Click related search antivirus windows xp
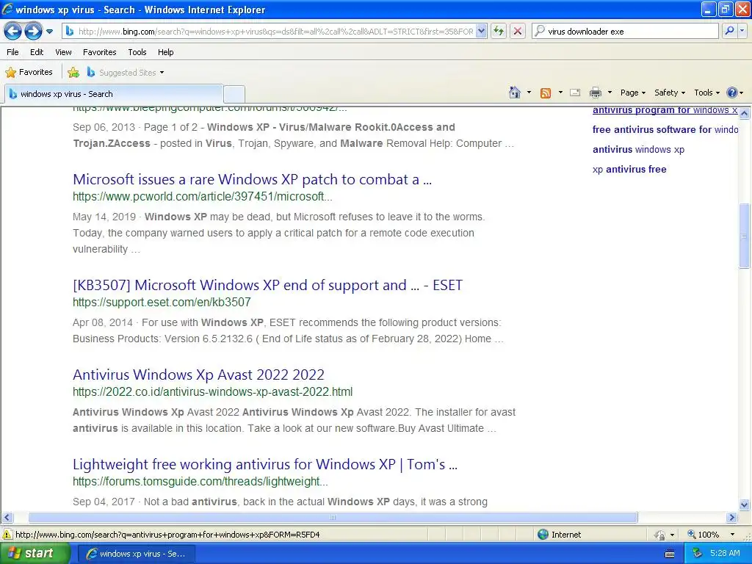752x564 pixels. 638,150
